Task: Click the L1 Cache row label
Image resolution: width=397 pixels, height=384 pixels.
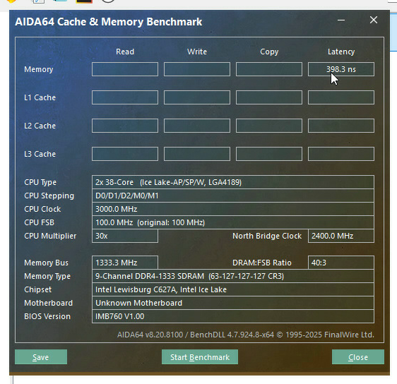Action: click(40, 97)
